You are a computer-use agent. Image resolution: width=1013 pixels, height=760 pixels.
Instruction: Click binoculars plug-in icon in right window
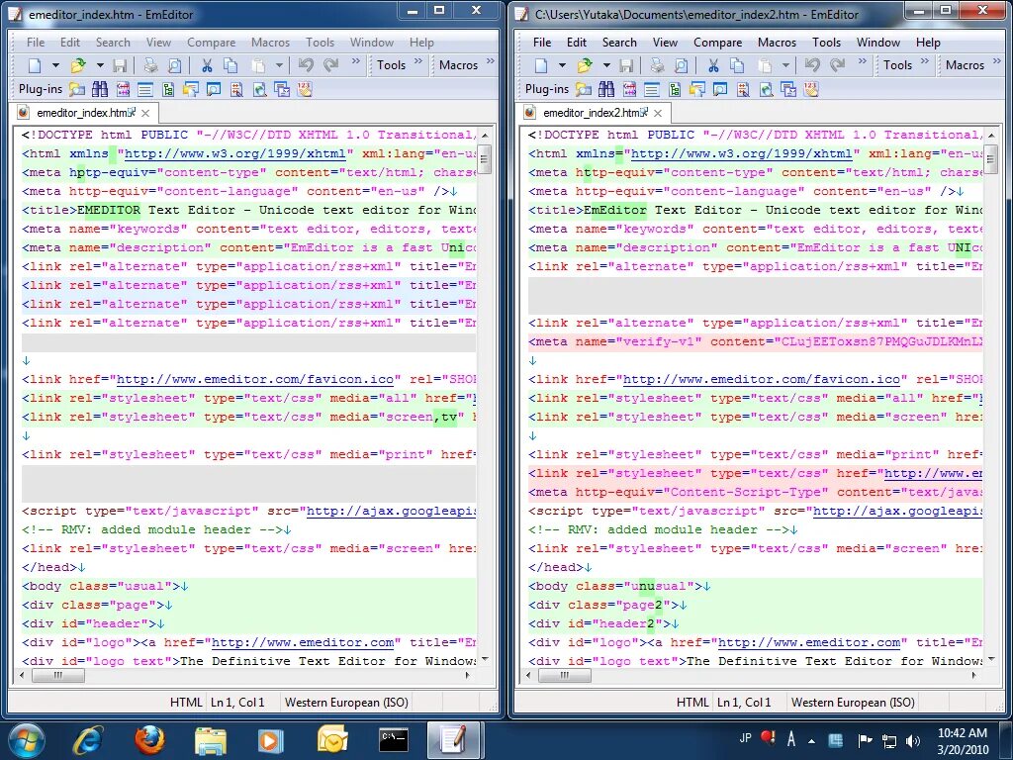606,88
